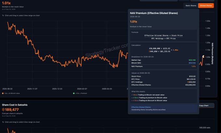Click the orange At Bitcoin value legend dot
The height and width of the screenshot is (133, 221).
coord(3,93)
